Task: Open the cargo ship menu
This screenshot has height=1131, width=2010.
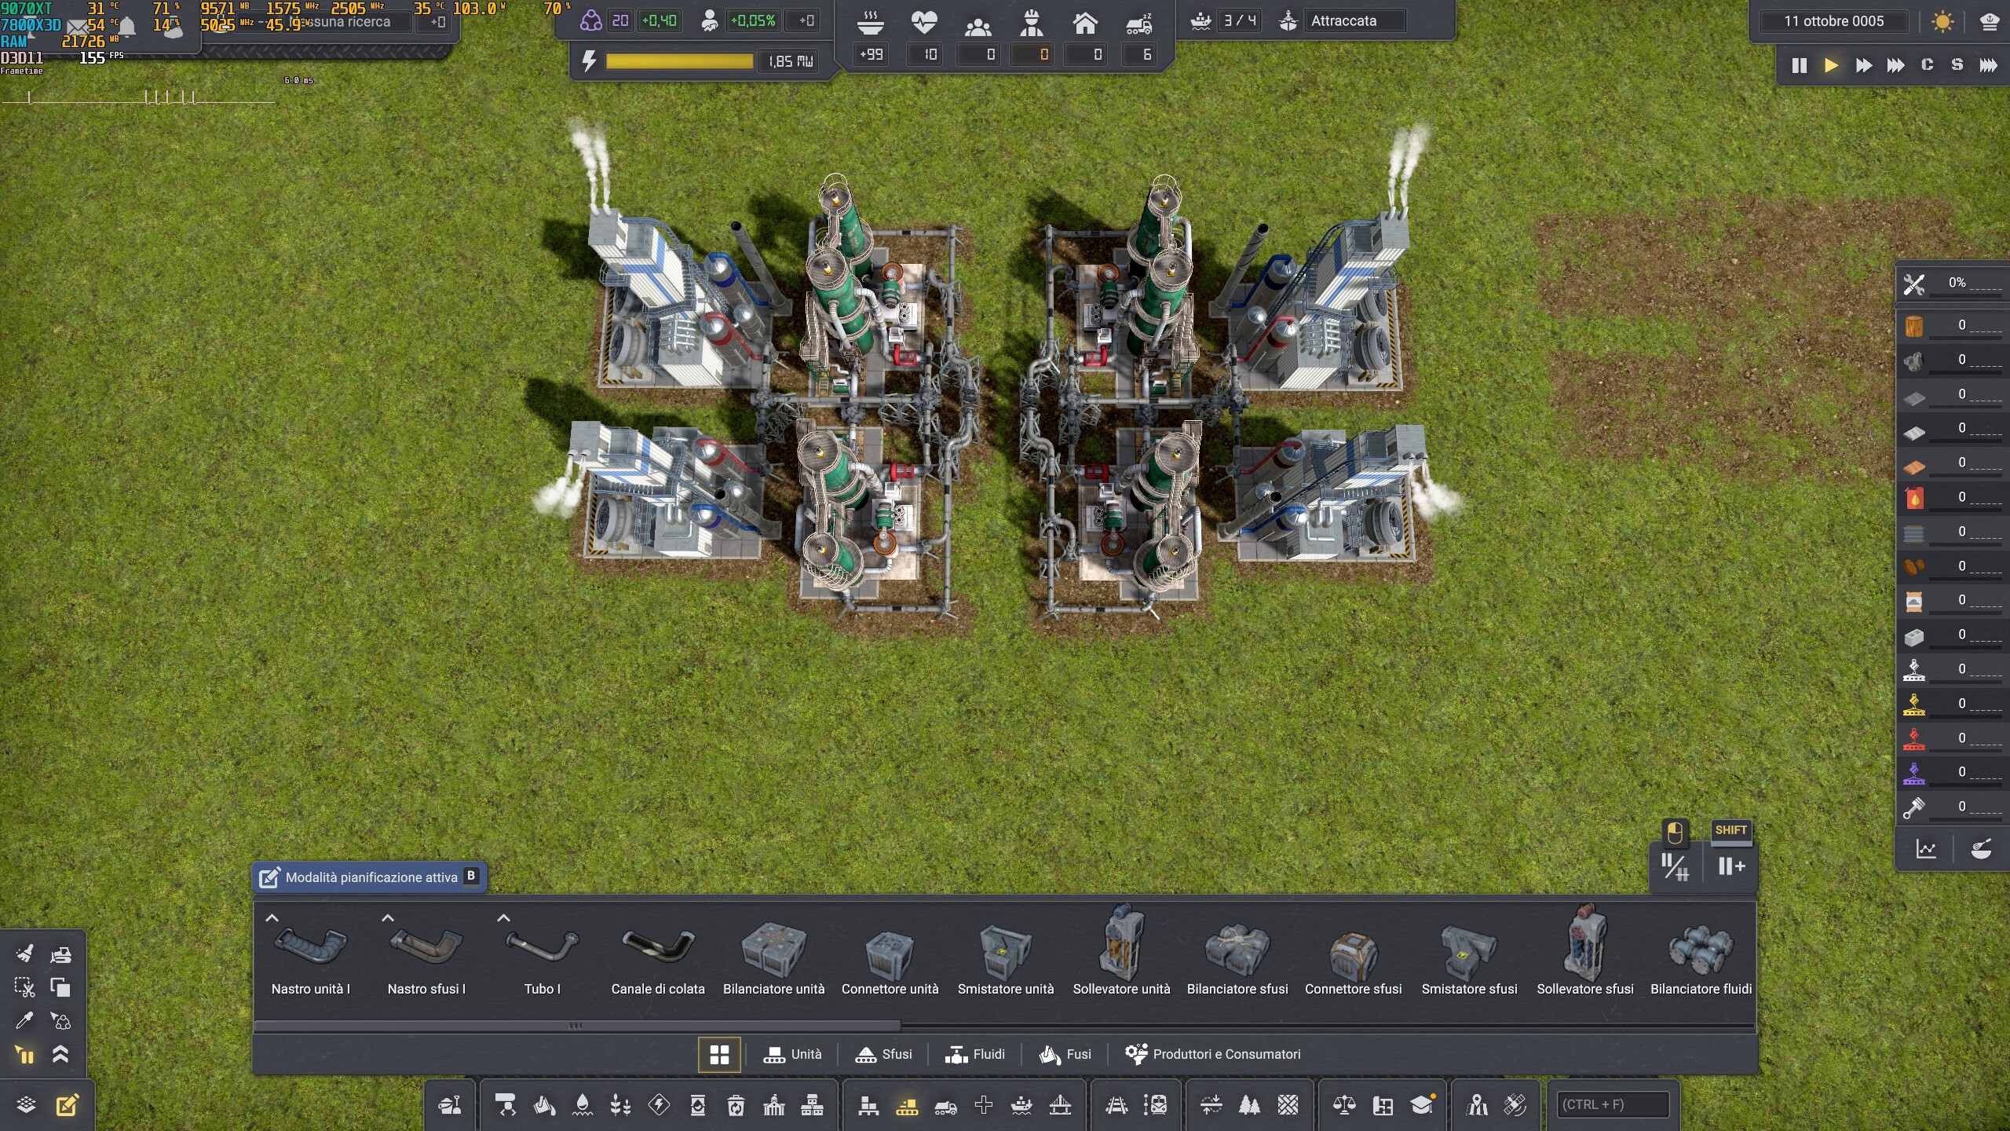Action: click(1021, 1106)
